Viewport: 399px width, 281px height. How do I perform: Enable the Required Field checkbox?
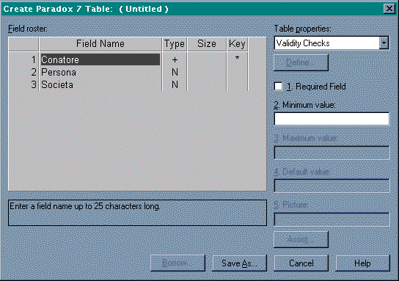click(279, 87)
